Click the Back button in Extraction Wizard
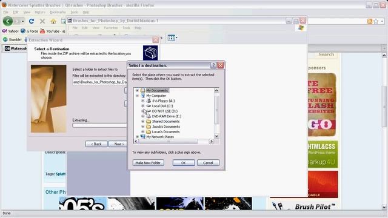 coord(96,144)
